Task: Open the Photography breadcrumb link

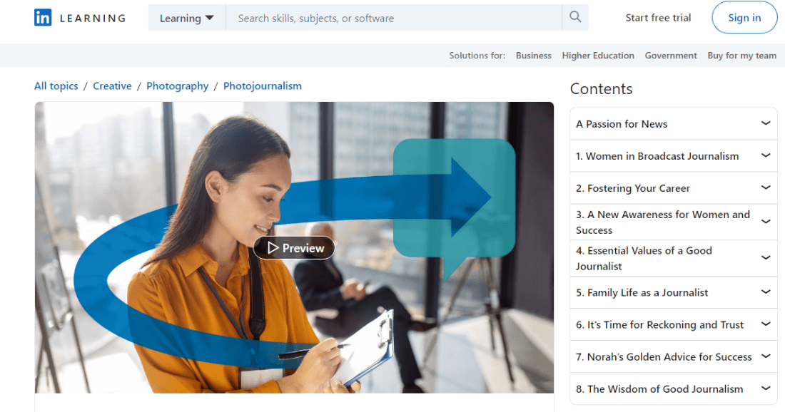Action: pyautogui.click(x=177, y=86)
